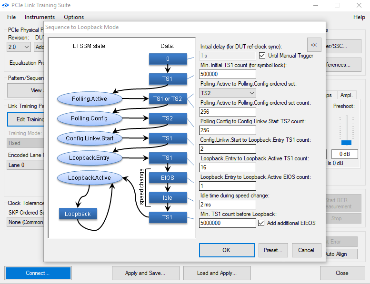Viewport: 370px width, 284px height.
Task: Click the Edit Training button in main window
Action: 26,119
